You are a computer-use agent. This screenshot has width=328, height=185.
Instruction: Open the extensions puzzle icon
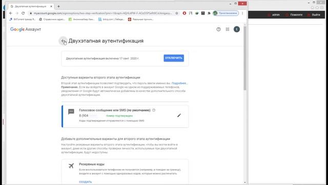point(209,13)
